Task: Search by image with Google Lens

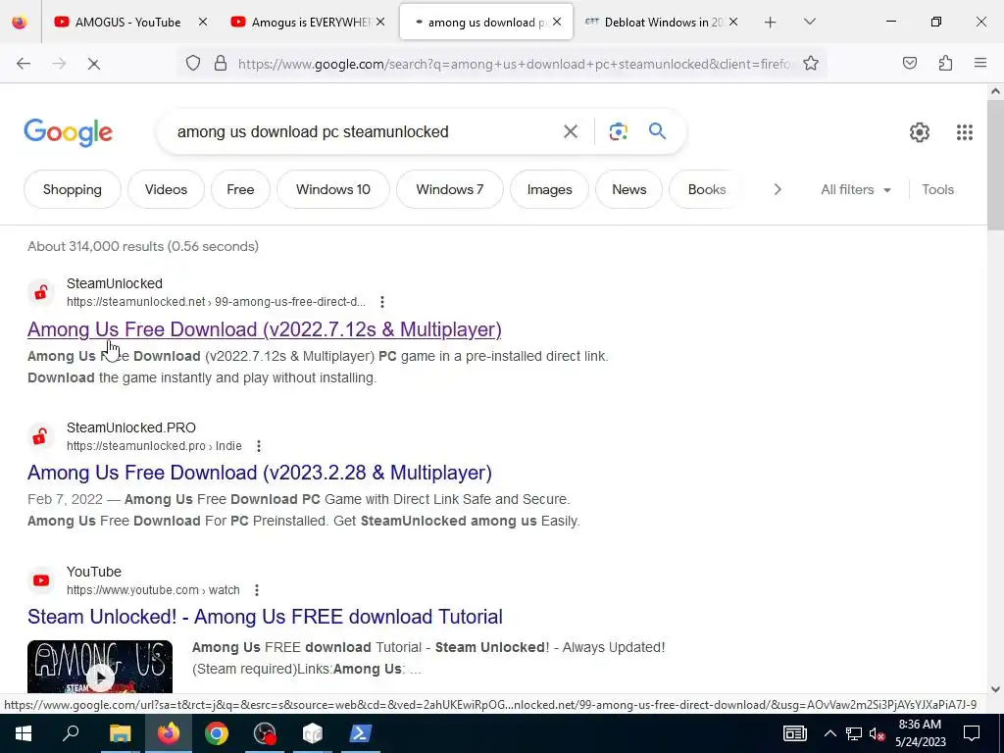Action: 618,132
